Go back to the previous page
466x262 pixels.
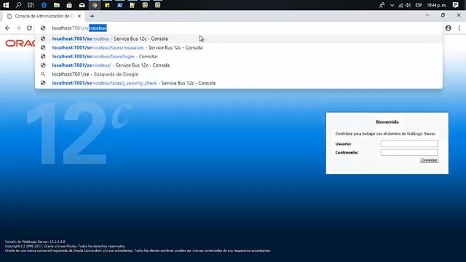point(7,28)
